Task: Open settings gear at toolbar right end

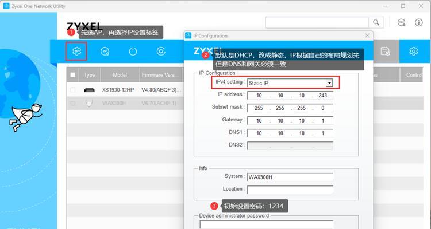Action: 413,51
